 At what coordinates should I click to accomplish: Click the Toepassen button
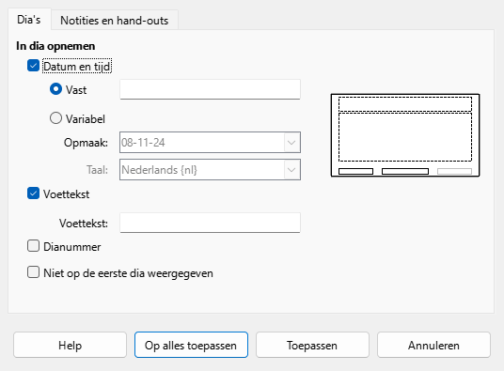click(312, 345)
